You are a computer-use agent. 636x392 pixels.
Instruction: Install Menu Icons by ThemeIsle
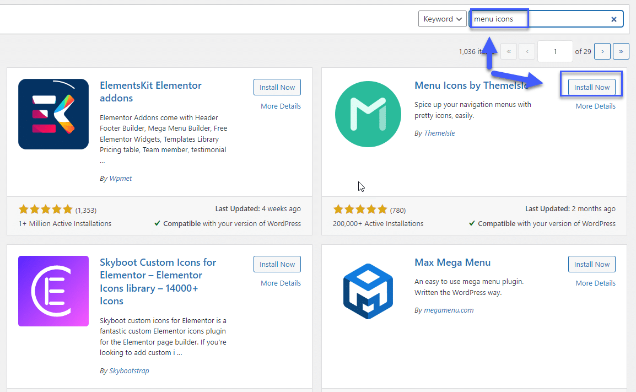pyautogui.click(x=591, y=87)
